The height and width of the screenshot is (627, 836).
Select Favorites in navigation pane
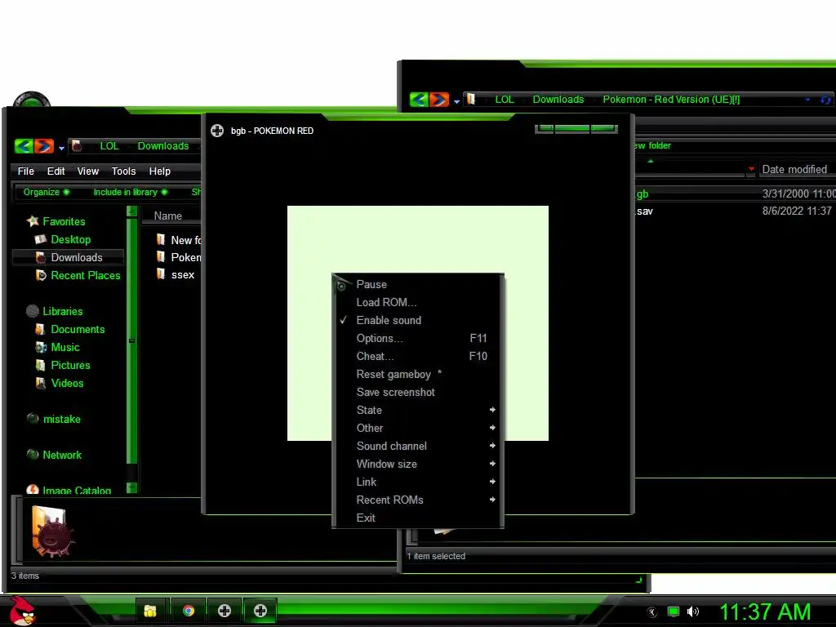pyautogui.click(x=64, y=221)
